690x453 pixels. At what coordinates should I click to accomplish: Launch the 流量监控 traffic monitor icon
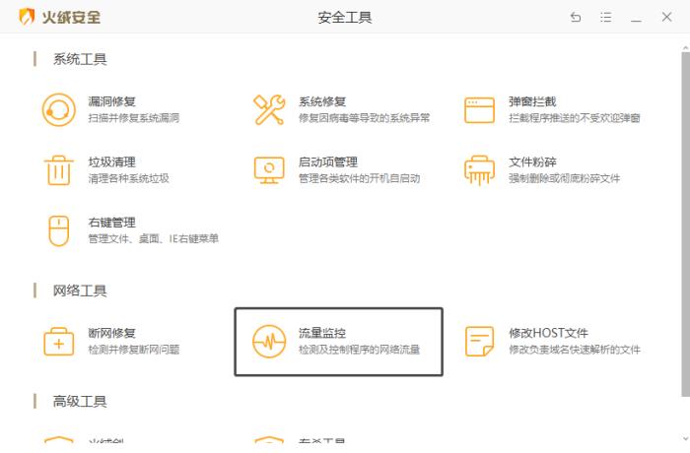[x=269, y=341]
